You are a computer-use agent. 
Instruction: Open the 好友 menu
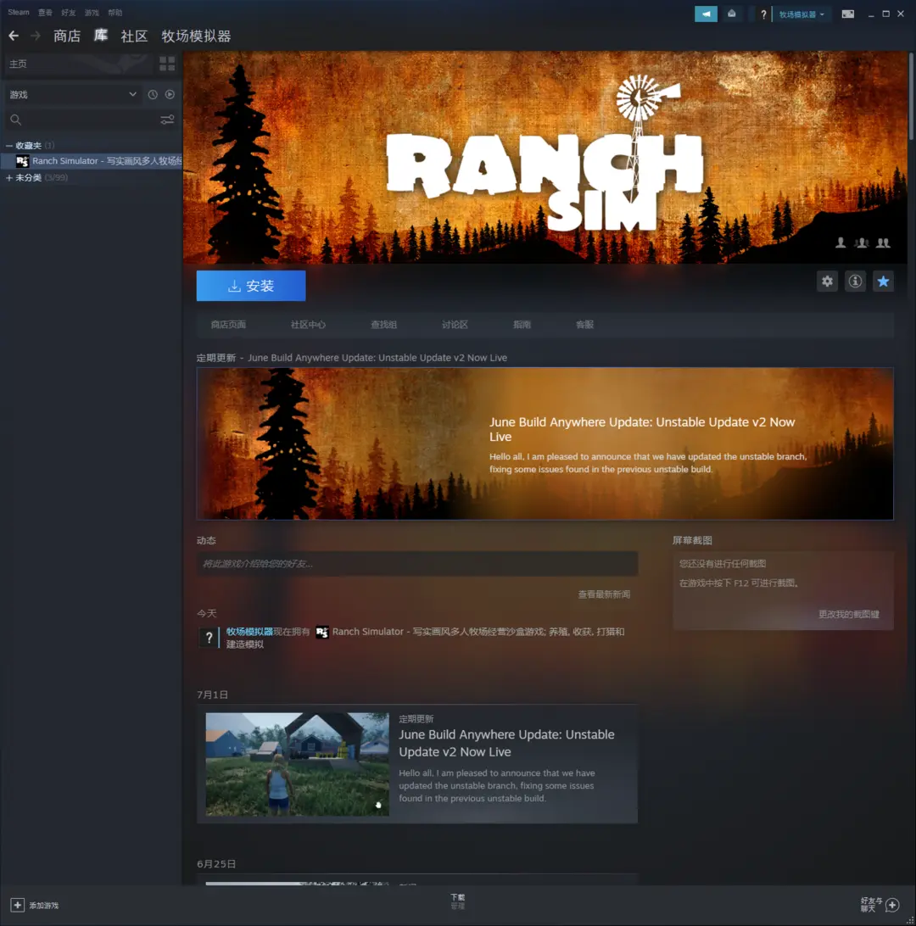(69, 13)
